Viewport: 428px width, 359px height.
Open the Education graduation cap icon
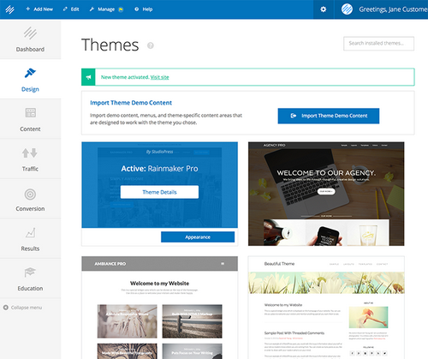[x=30, y=272]
